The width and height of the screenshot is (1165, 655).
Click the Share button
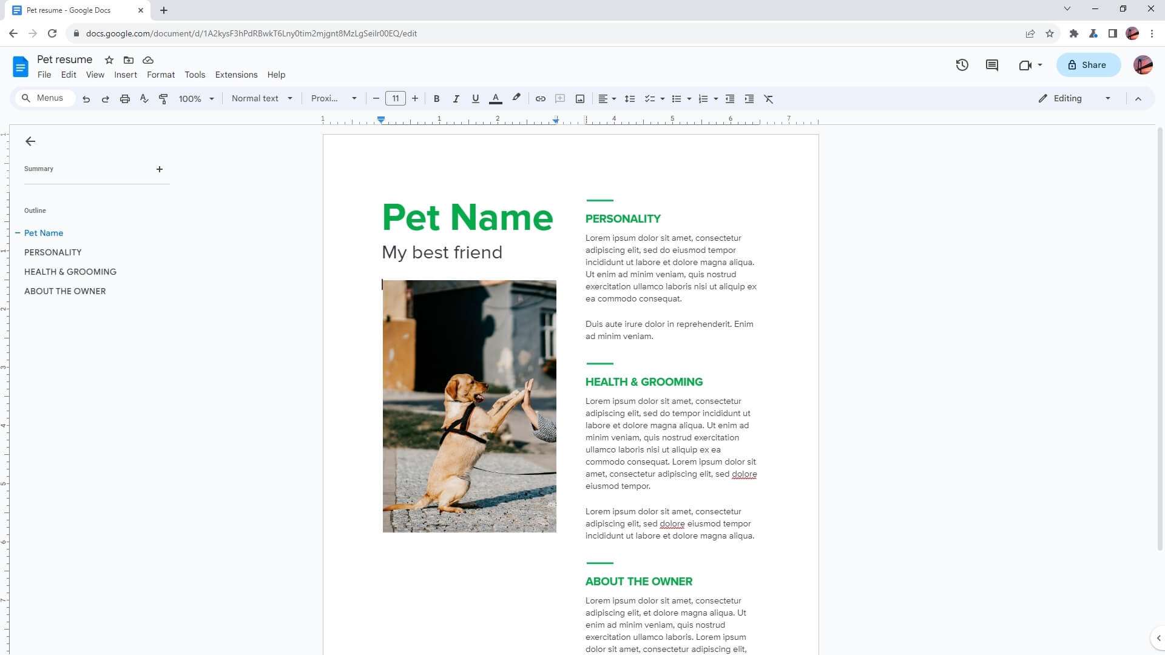point(1089,65)
